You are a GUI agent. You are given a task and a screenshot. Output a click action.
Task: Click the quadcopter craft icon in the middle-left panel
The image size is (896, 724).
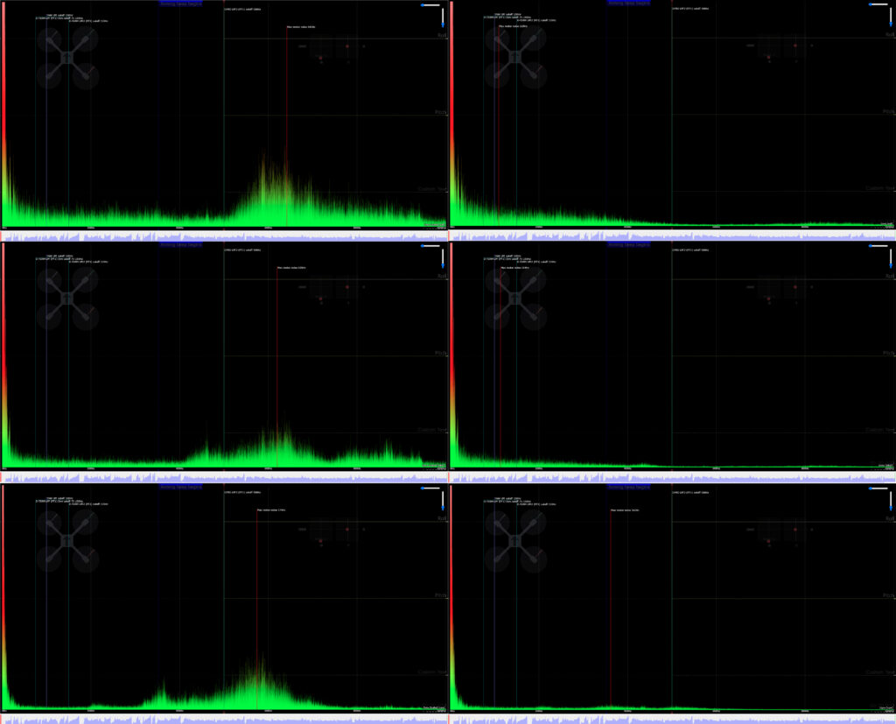point(67,299)
